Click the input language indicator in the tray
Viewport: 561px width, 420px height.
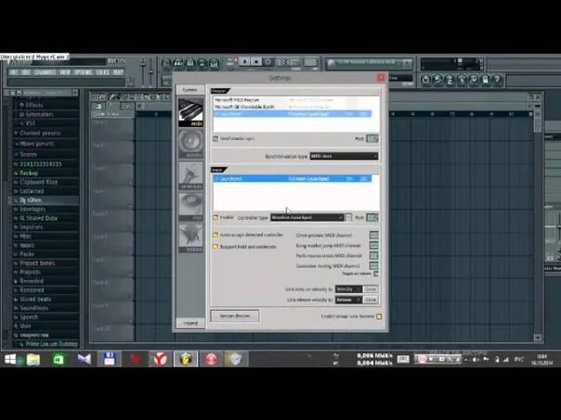[x=519, y=360]
